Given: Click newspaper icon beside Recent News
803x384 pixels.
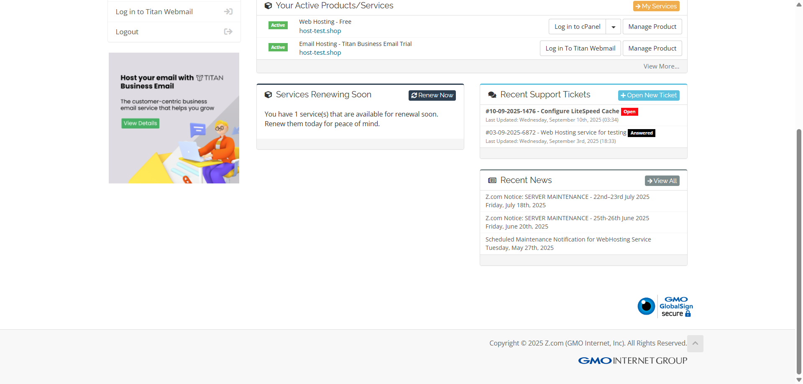Looking at the screenshot, I should tap(492, 181).
